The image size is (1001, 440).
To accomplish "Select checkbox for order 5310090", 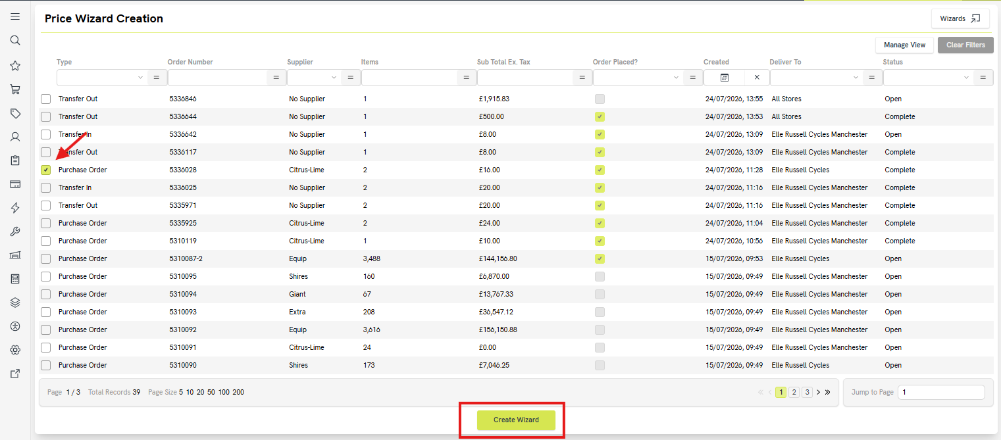I will tap(45, 365).
